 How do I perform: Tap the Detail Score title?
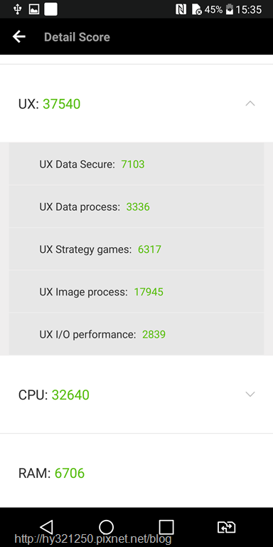(77, 37)
